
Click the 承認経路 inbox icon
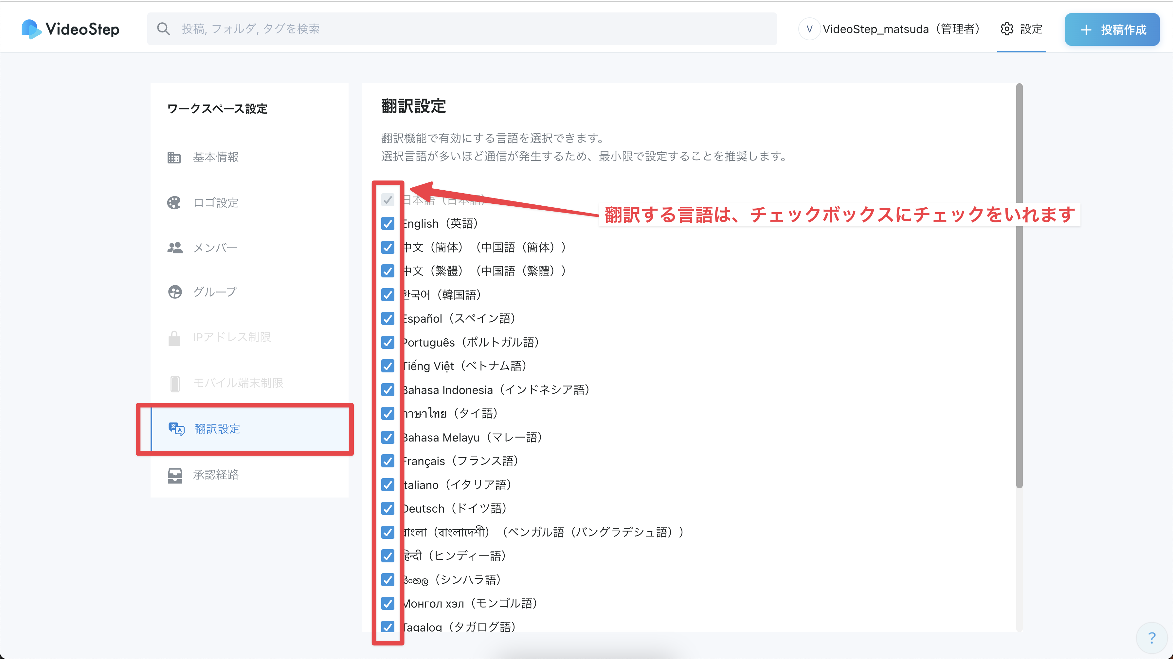tap(175, 475)
